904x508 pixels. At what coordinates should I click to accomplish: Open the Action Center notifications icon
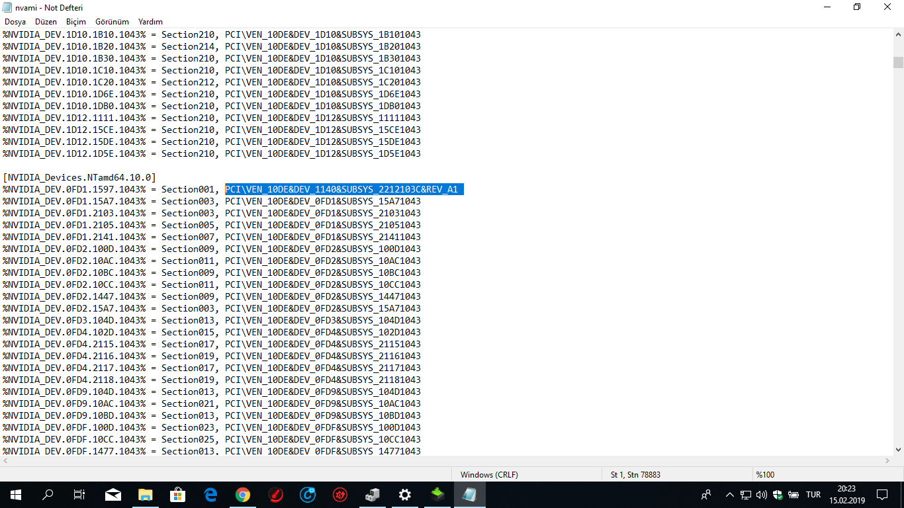pyautogui.click(x=882, y=494)
